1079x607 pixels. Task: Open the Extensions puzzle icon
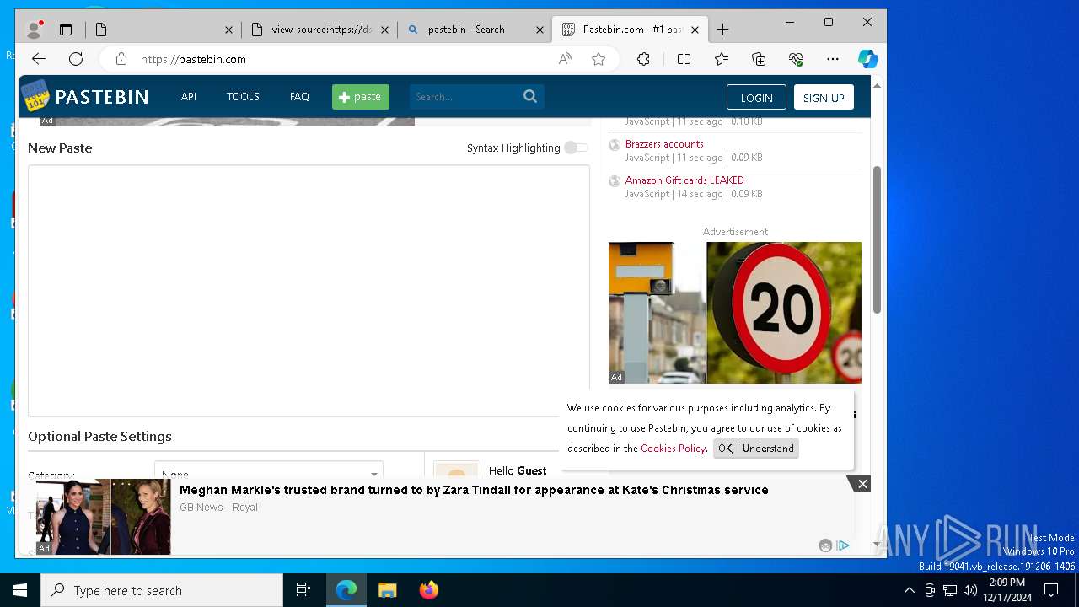pyautogui.click(x=643, y=59)
